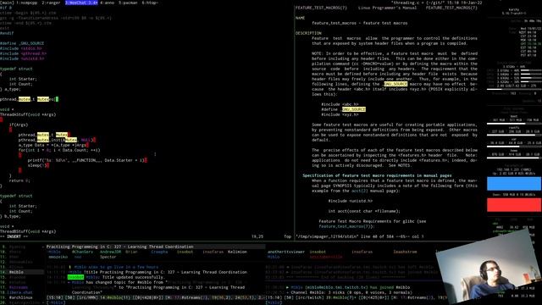
Task: Click '#include <abc.h>' in the man page example
Action: coord(340,104)
